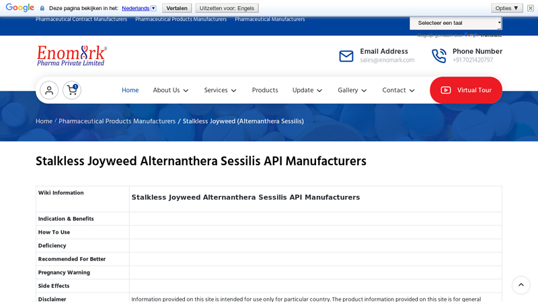Screen dimensions: 538x302
Task: Open Pharmaceutical Contract Manufacturers link
Action: tap(81, 19)
